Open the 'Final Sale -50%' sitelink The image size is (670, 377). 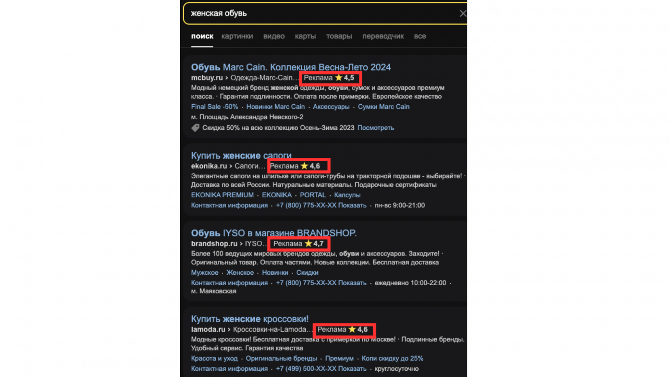[214, 107]
